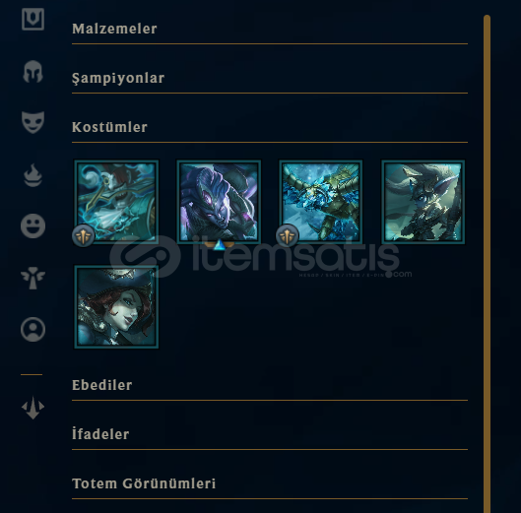Screen dimensions: 521x513
Task: Open the eternals flame sidebar icon
Action: [33, 175]
